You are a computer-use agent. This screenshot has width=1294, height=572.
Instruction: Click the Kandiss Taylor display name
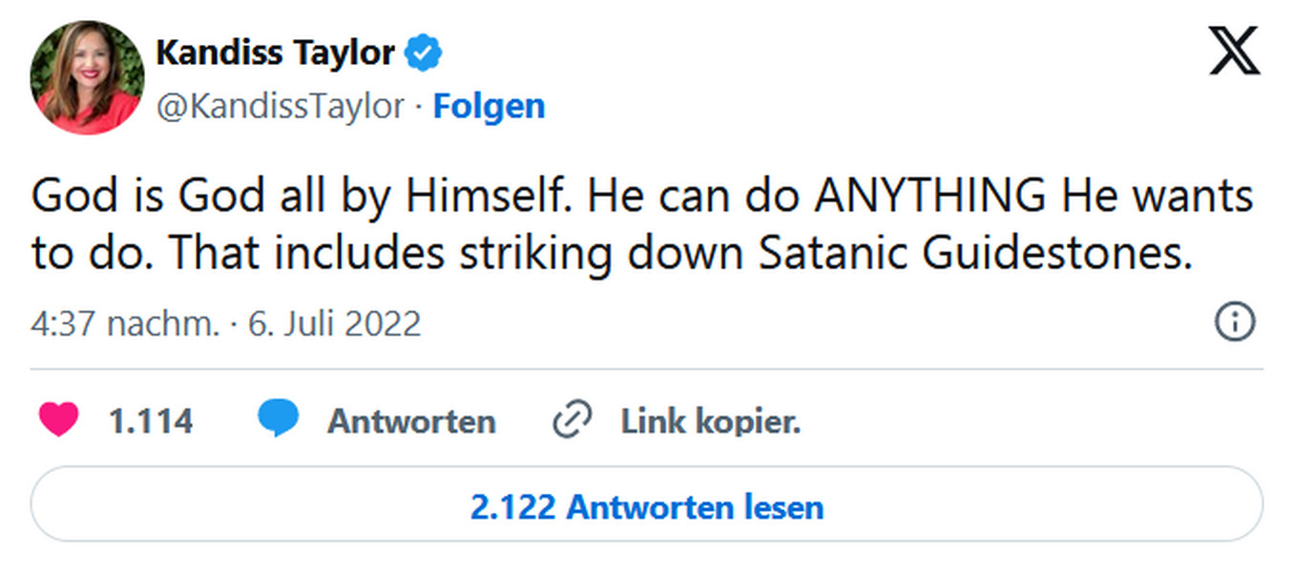[275, 53]
